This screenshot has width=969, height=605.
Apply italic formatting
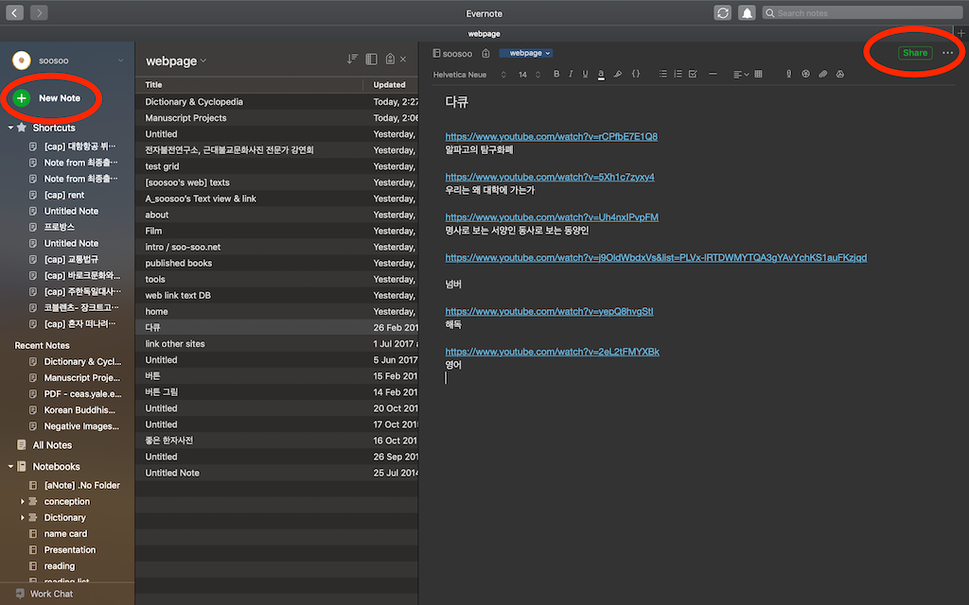pyautogui.click(x=571, y=74)
